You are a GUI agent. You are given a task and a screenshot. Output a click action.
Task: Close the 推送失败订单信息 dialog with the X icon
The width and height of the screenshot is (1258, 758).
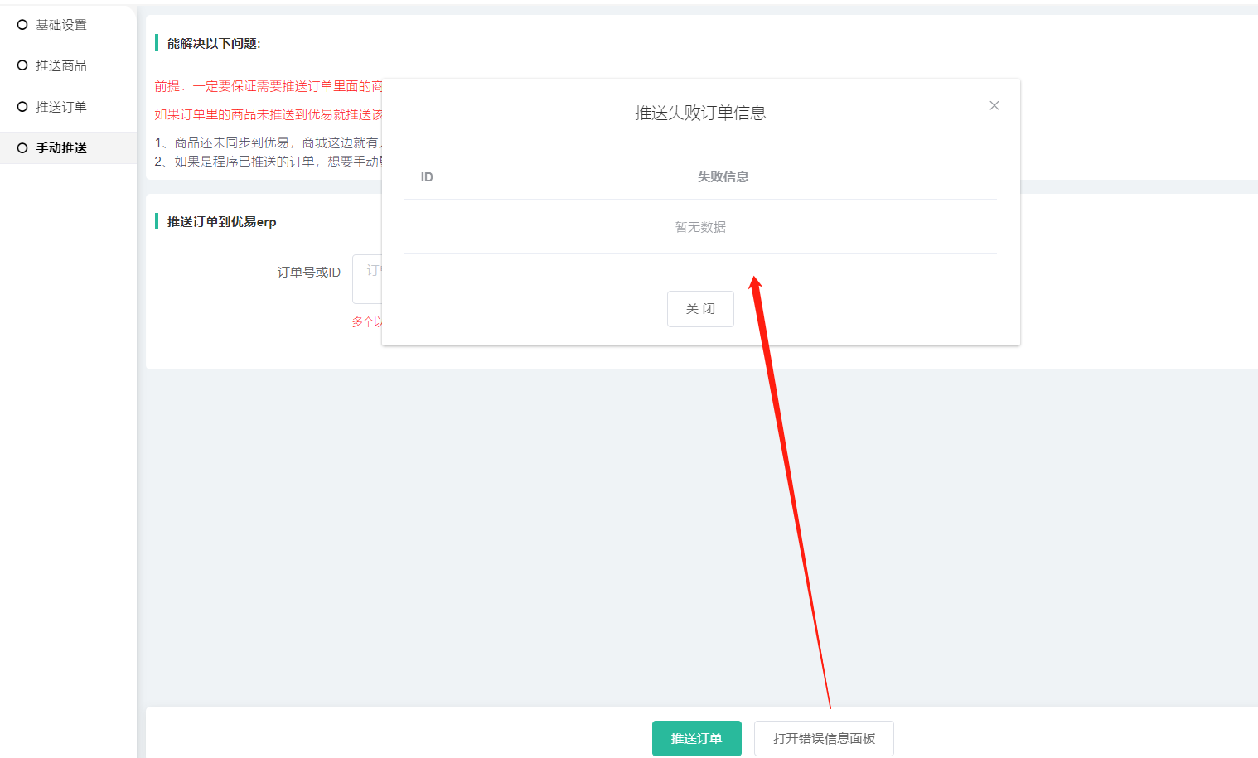[994, 106]
